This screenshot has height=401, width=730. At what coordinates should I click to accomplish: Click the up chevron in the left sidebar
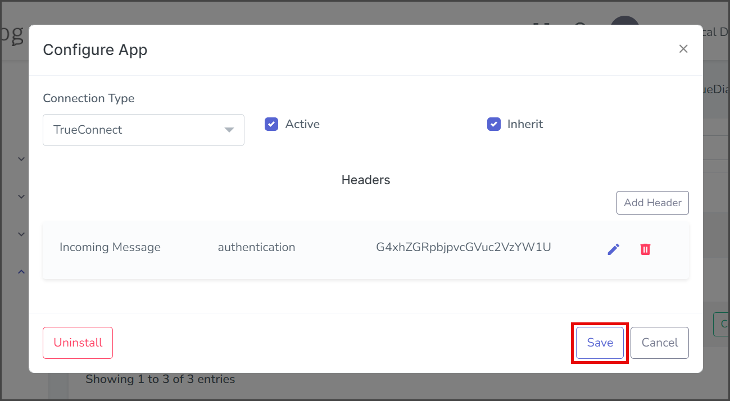tap(21, 272)
